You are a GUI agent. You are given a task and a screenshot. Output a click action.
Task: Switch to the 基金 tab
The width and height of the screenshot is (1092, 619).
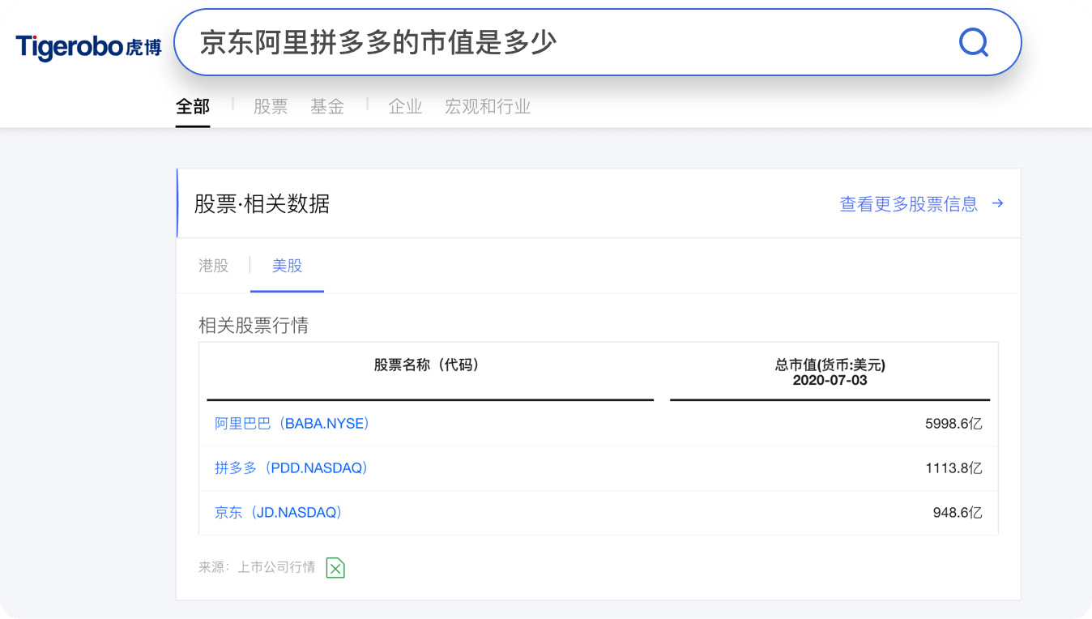[327, 106]
